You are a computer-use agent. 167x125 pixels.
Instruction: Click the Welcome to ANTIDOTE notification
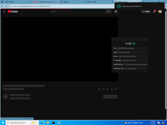coord(140,6)
